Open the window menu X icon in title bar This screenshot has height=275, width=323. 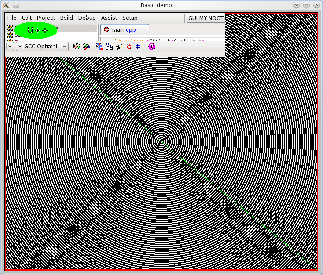6,5
